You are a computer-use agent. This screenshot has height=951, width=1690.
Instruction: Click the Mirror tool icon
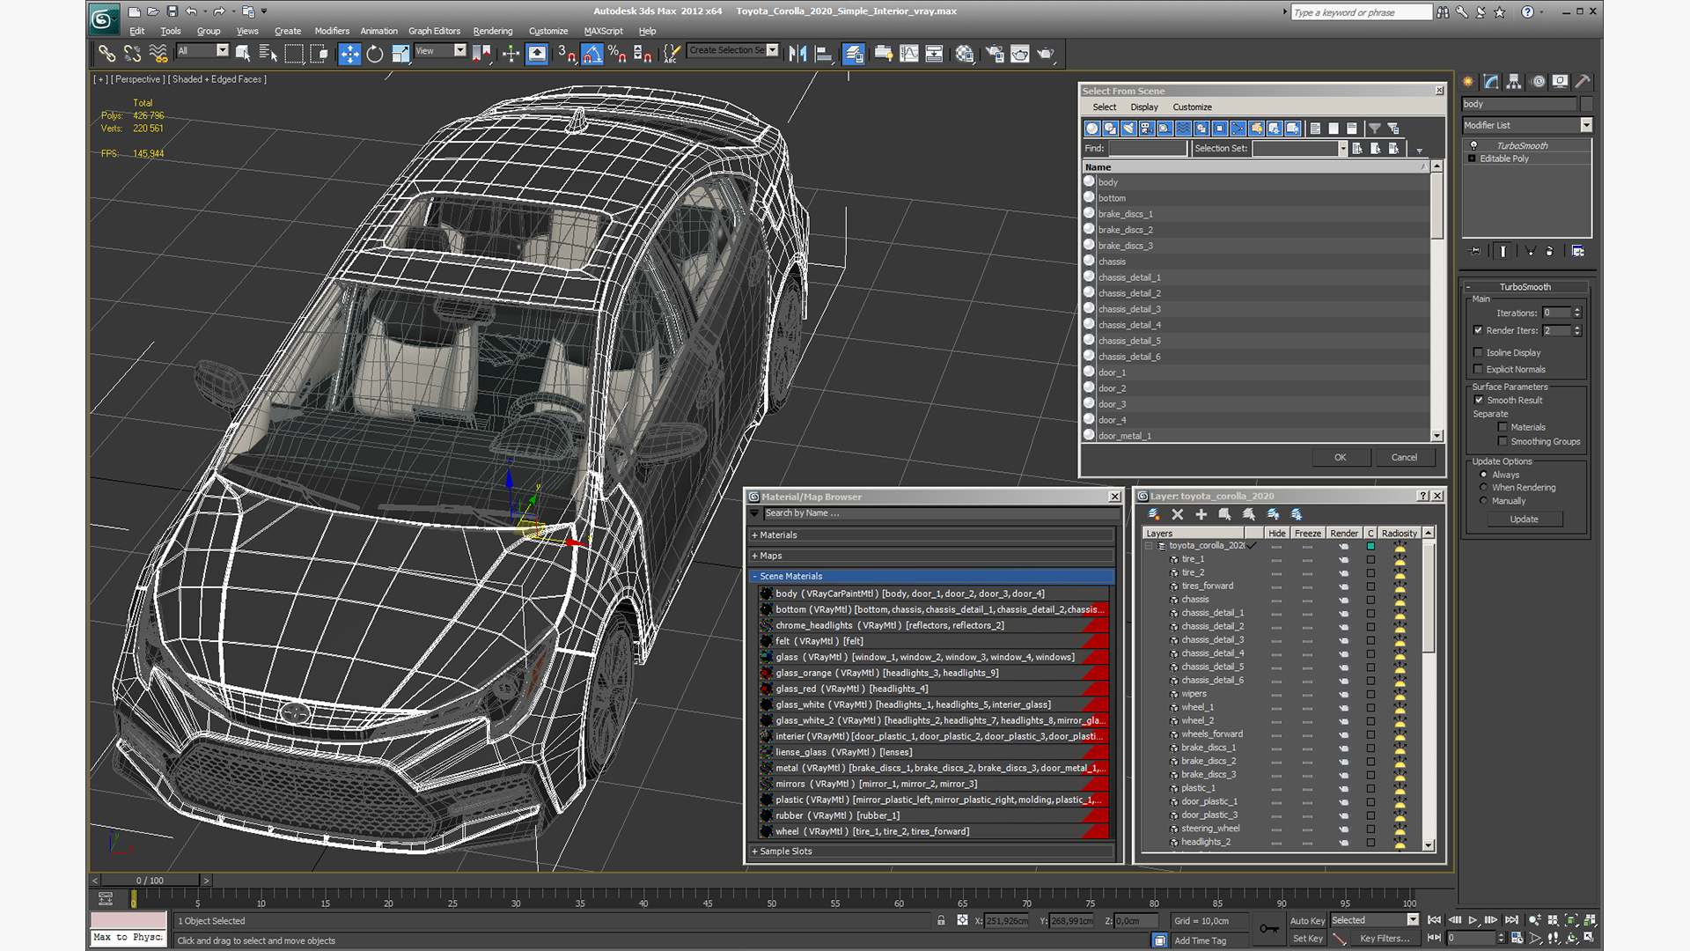point(797,54)
